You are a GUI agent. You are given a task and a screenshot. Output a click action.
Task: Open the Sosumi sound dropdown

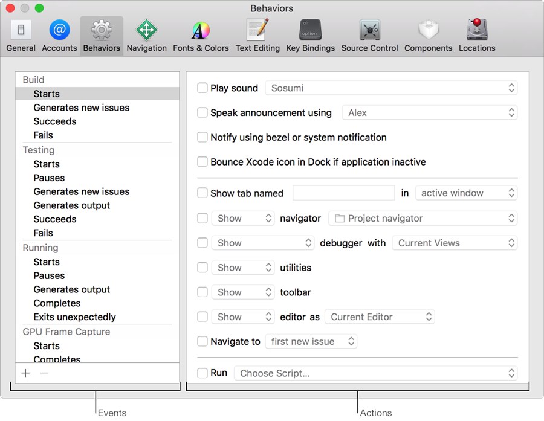[391, 88]
